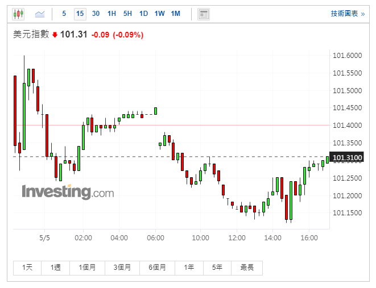Viewport: 376px width, 288px height.
Task: Select the 5-minute interval
Action: [64, 14]
